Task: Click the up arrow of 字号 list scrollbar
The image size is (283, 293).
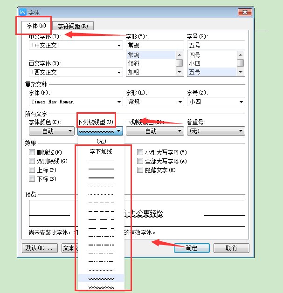Action: pyautogui.click(x=241, y=55)
